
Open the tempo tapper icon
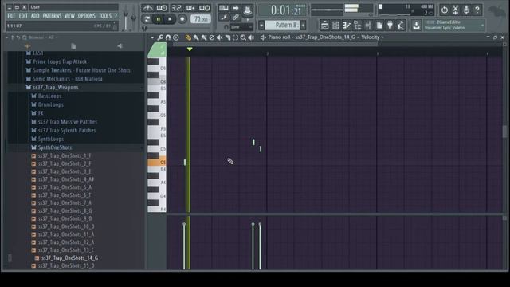pyautogui.click(x=401, y=26)
